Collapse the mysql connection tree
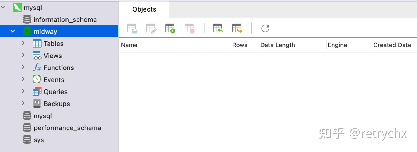 (x=3, y=7)
